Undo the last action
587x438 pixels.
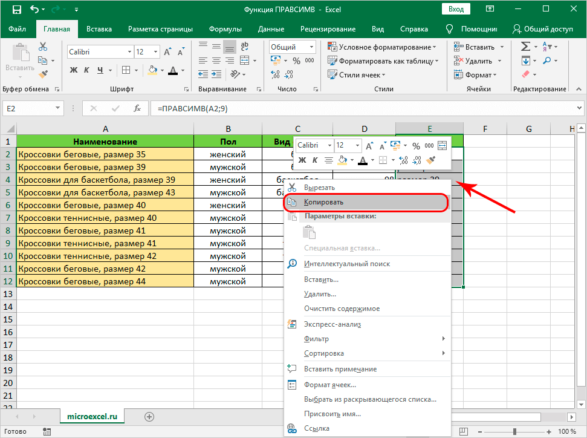34,9
